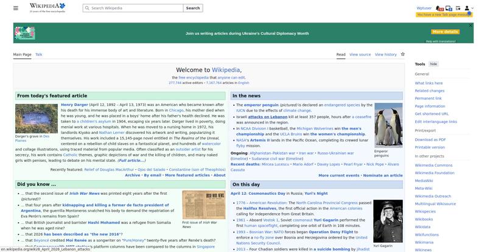Click the Wikipedia logo
Image resolution: width=487 pixels, height=252 pixels.
[47, 8]
